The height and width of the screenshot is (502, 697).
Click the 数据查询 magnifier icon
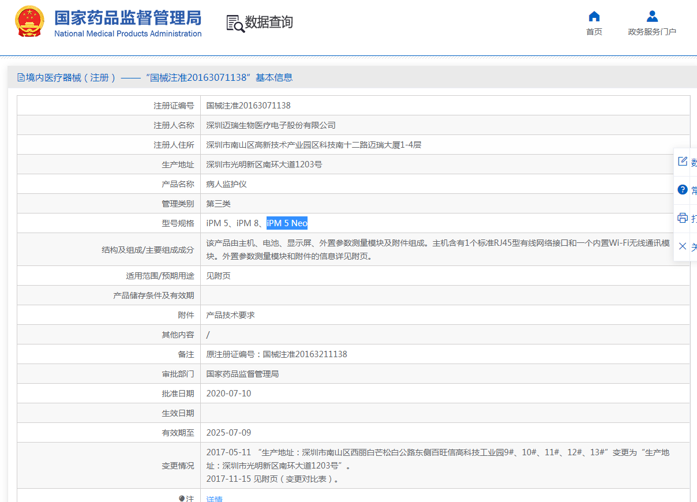click(x=235, y=23)
